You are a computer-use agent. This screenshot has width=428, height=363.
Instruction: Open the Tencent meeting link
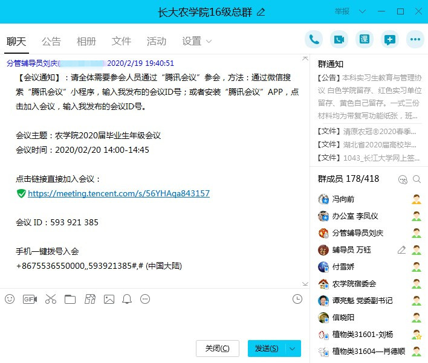tap(118, 193)
